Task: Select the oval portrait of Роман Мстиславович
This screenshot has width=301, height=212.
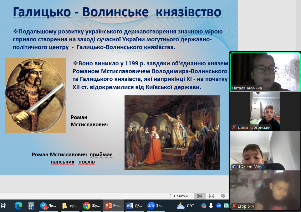Action: tap(36, 95)
